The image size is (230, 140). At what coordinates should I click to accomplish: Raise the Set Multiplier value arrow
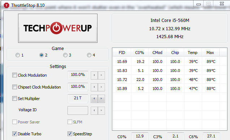coord(101,99)
